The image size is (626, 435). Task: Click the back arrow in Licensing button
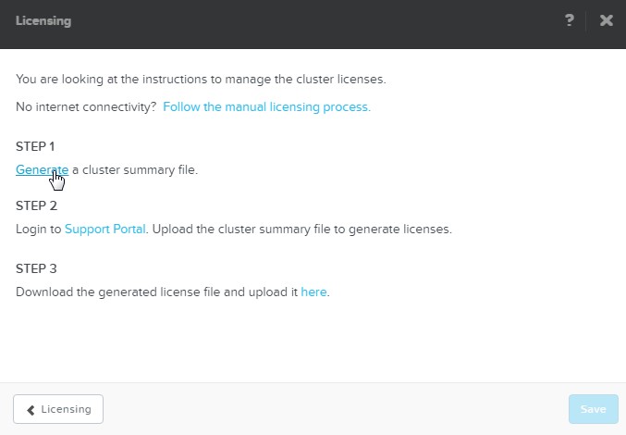(x=31, y=409)
